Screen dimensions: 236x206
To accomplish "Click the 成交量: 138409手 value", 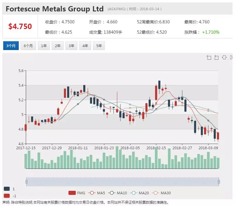I will click(106, 32).
